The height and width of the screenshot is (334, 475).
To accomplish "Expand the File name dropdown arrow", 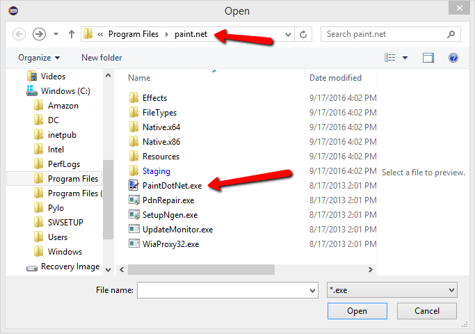I will (313, 290).
